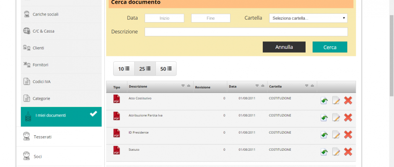Screen dimensions: 394x167
Task: Click the Tipo column header
Action: (117, 87)
